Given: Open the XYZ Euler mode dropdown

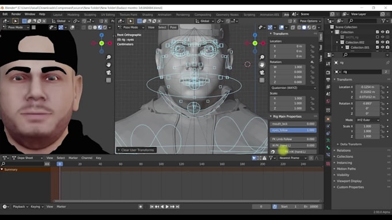Looking at the screenshot, I should tap(368, 120).
